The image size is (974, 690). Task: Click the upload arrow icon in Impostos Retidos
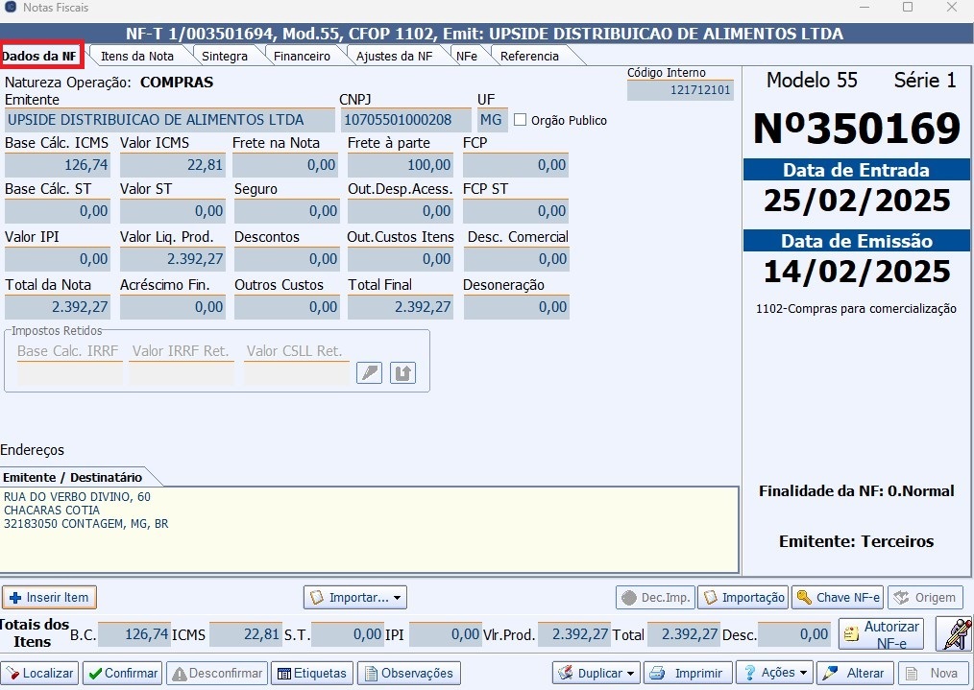coord(402,373)
